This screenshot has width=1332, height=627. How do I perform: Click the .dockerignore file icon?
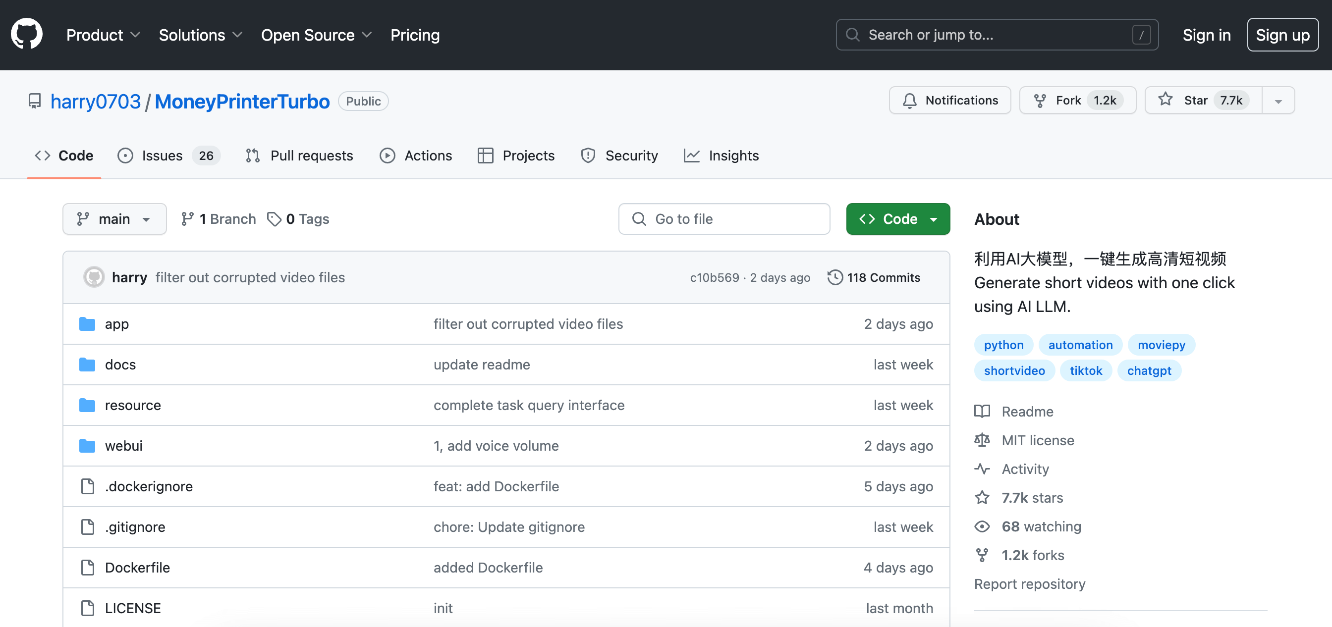pyautogui.click(x=87, y=486)
